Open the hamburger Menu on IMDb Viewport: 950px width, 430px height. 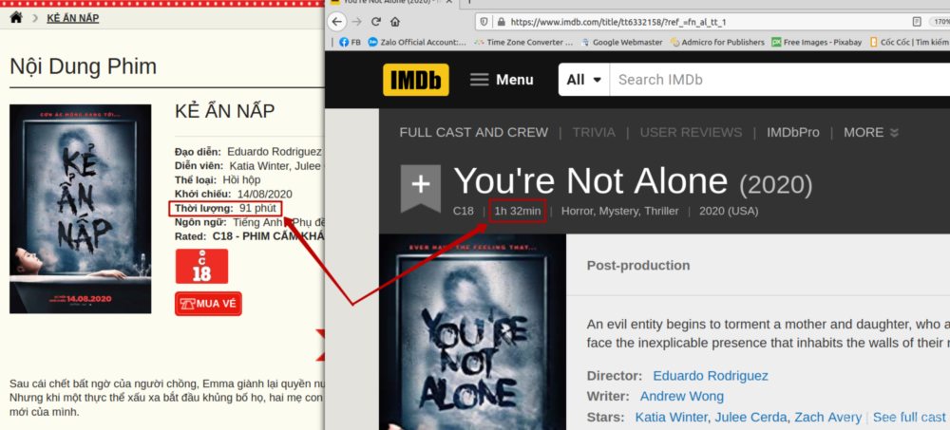click(x=502, y=80)
